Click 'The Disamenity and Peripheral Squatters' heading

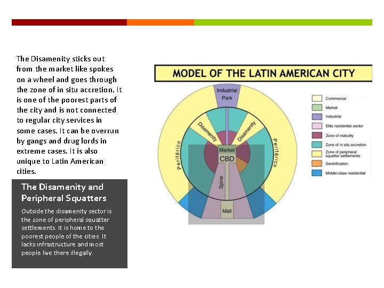pos(63,193)
